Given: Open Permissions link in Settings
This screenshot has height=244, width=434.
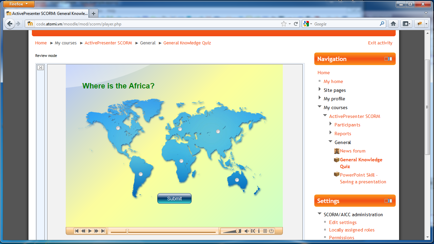Looking at the screenshot, I should pos(342,238).
